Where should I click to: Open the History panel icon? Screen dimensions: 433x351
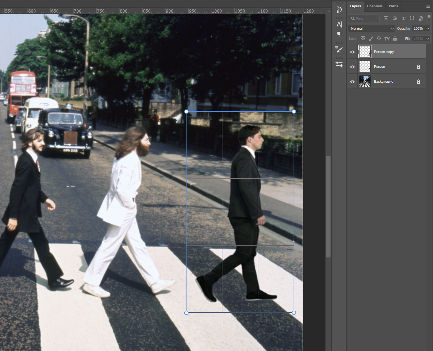click(339, 9)
